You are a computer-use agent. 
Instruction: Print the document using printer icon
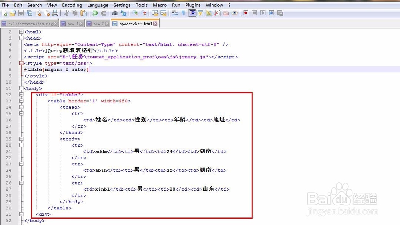point(55,13)
